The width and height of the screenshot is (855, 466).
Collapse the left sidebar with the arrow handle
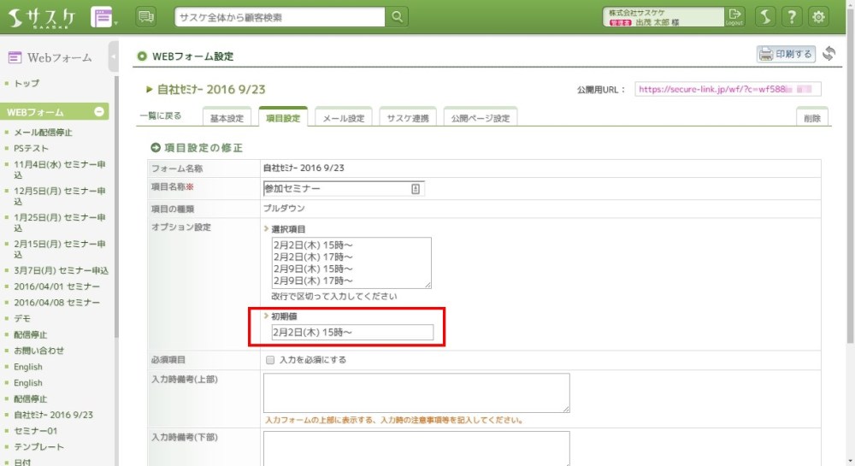pyautogui.click(x=114, y=57)
